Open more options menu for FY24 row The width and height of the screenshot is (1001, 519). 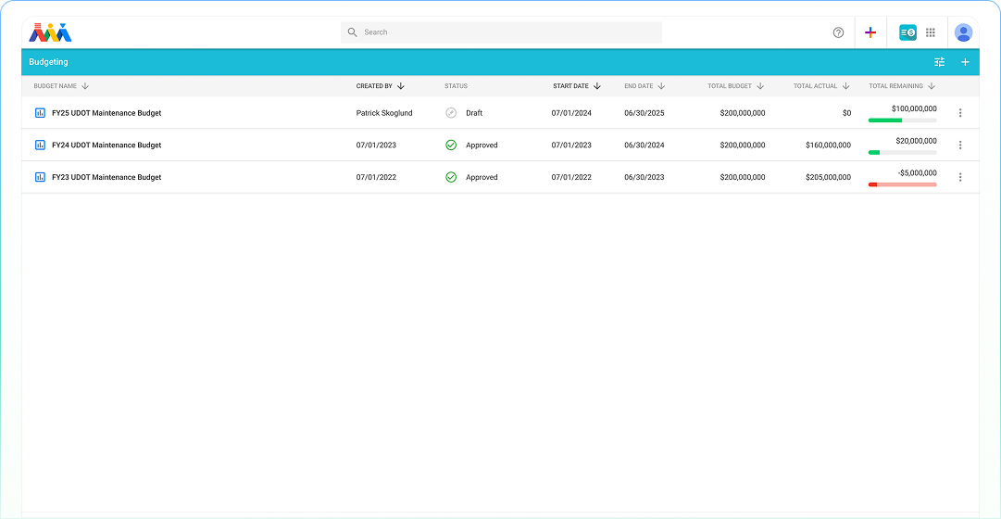coord(960,146)
